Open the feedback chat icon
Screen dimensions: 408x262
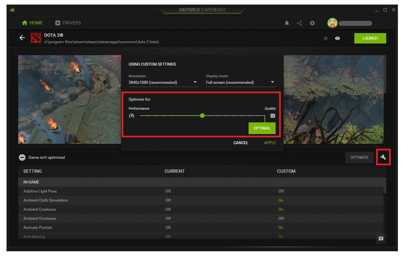pyautogui.click(x=381, y=239)
